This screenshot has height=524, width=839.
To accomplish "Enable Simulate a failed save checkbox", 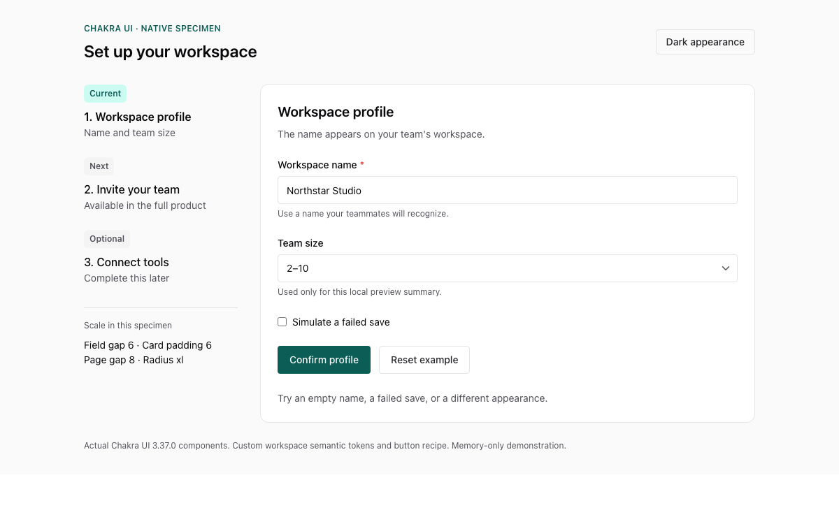I will pos(282,322).
